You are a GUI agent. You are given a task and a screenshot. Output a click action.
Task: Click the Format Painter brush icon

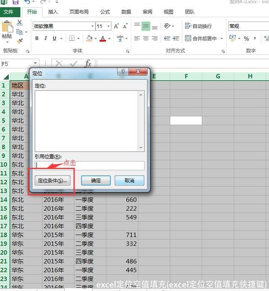click(x=20, y=41)
